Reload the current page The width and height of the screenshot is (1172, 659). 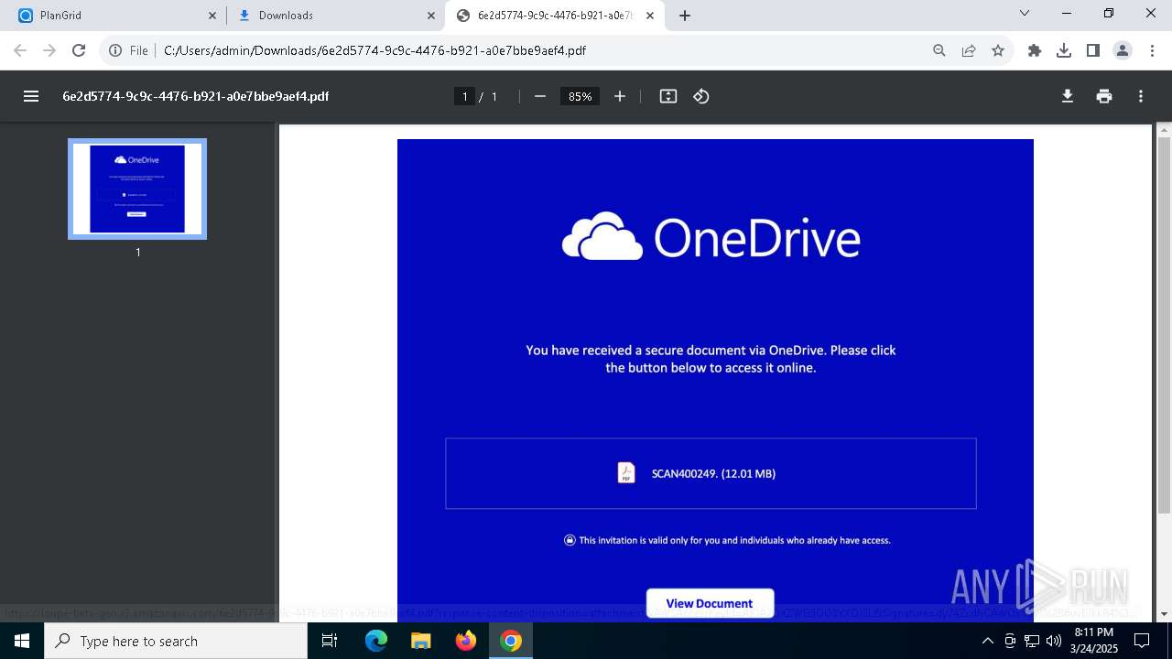click(79, 50)
